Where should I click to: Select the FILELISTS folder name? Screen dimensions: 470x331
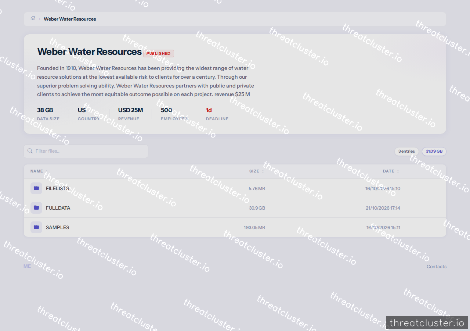click(58, 188)
